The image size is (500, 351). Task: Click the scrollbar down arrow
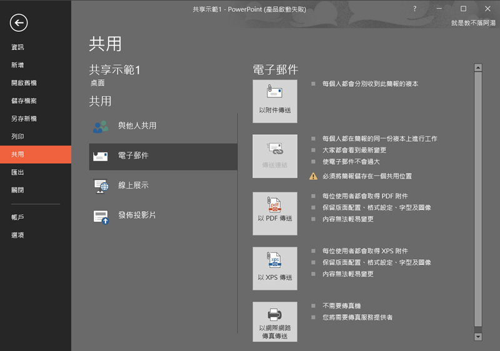[478, 336]
